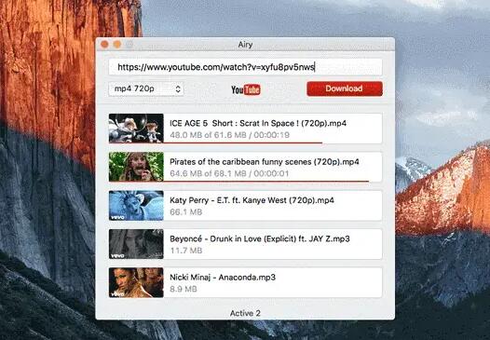490x340 pixels.
Task: Select the Beyoncé Drunk in Love.mp3 row
Action: coord(245,244)
